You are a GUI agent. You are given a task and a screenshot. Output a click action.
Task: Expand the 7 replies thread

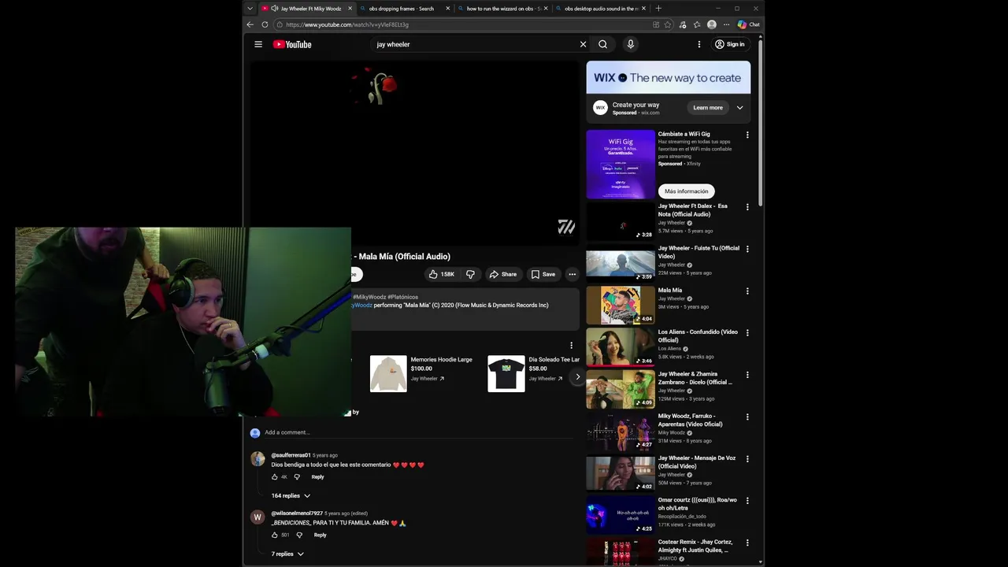(x=287, y=554)
